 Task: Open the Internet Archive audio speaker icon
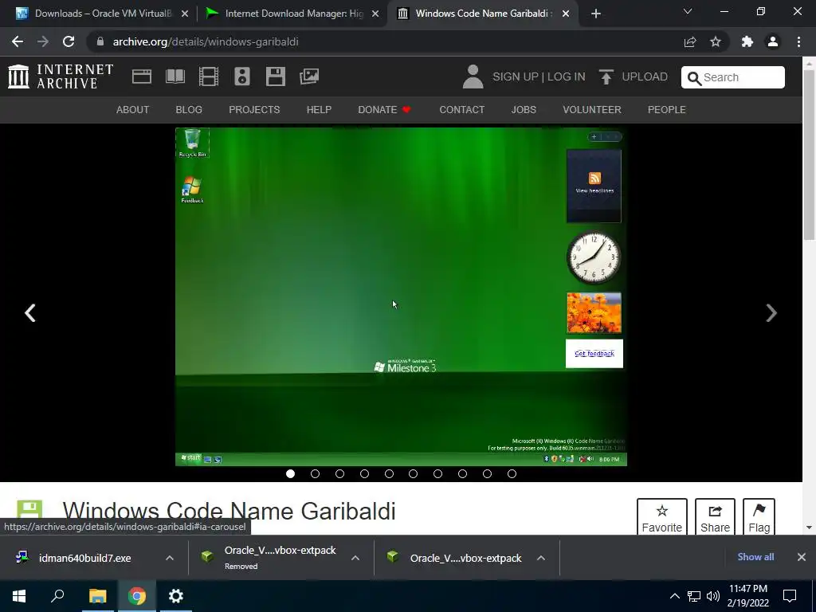(x=242, y=76)
